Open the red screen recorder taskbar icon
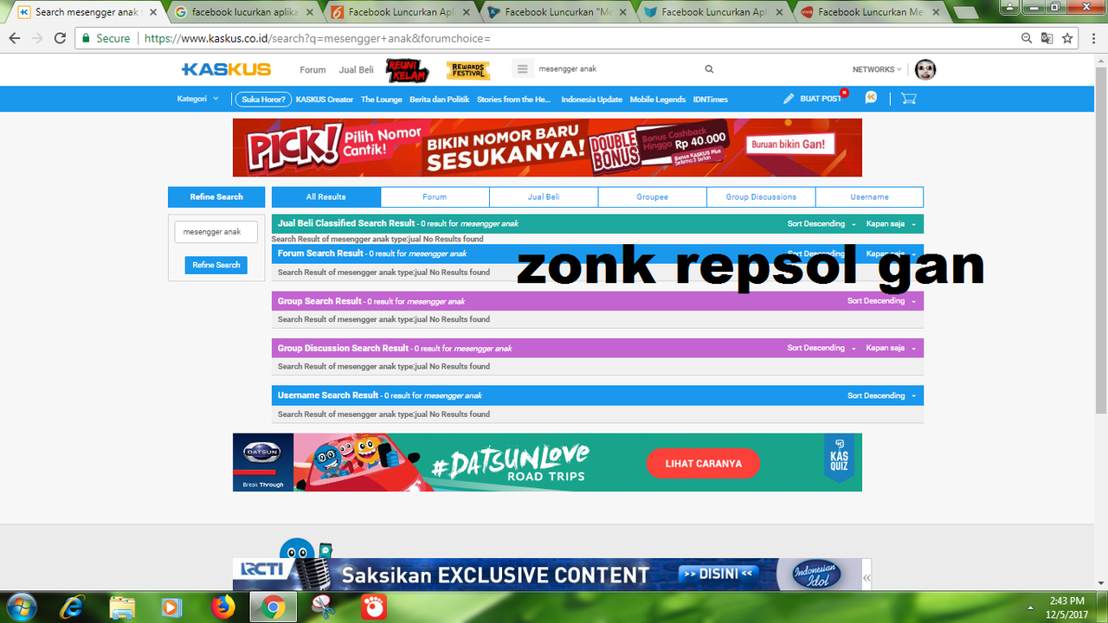Image resolution: width=1108 pixels, height=623 pixels. [374, 607]
